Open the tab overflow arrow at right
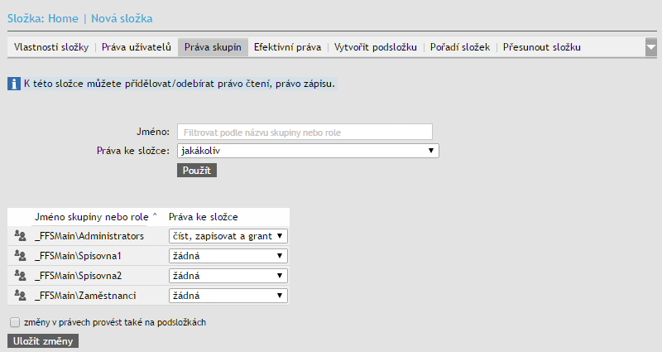 pos(651,48)
